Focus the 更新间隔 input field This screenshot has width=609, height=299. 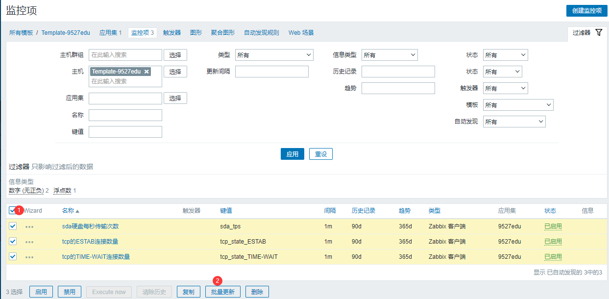click(x=272, y=72)
